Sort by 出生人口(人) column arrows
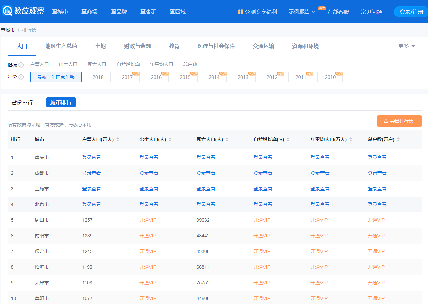The width and height of the screenshot is (428, 304). [170, 140]
